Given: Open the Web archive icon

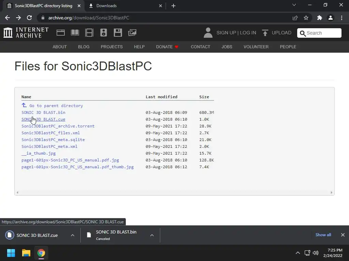Looking at the screenshot, I should click(x=61, y=33).
